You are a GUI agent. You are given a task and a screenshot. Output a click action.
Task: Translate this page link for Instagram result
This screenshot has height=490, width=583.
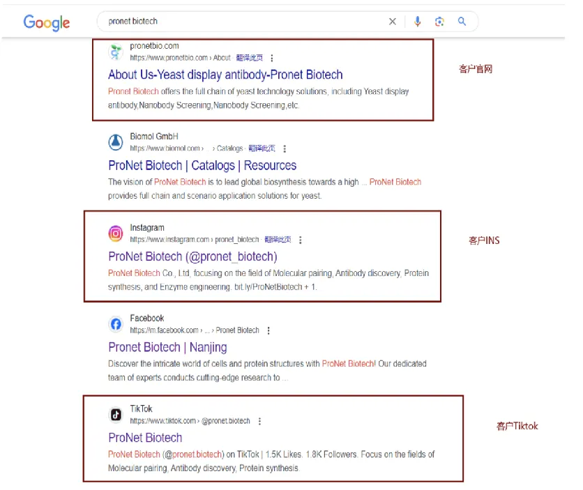point(278,239)
